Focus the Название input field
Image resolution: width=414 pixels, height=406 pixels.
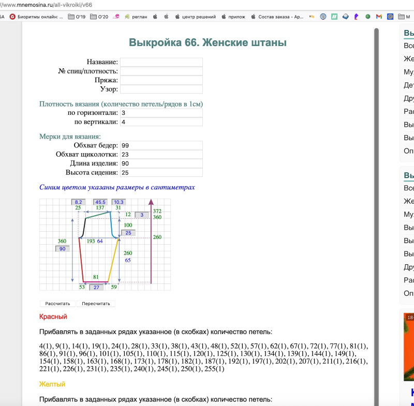(161, 62)
